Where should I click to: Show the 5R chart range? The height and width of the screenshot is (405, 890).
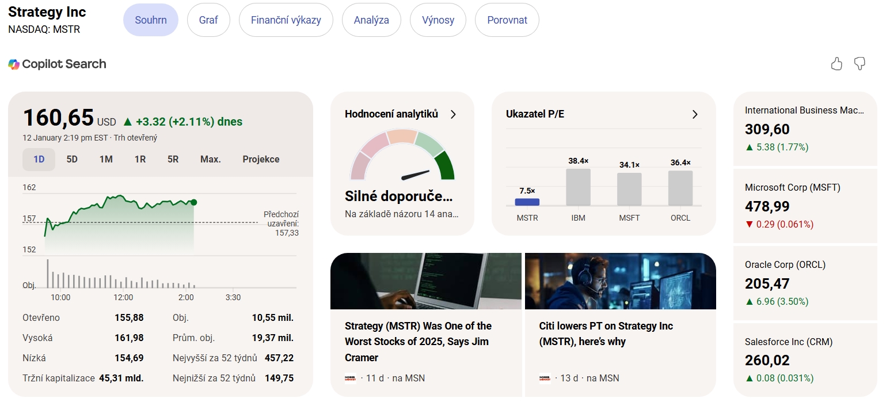(173, 160)
